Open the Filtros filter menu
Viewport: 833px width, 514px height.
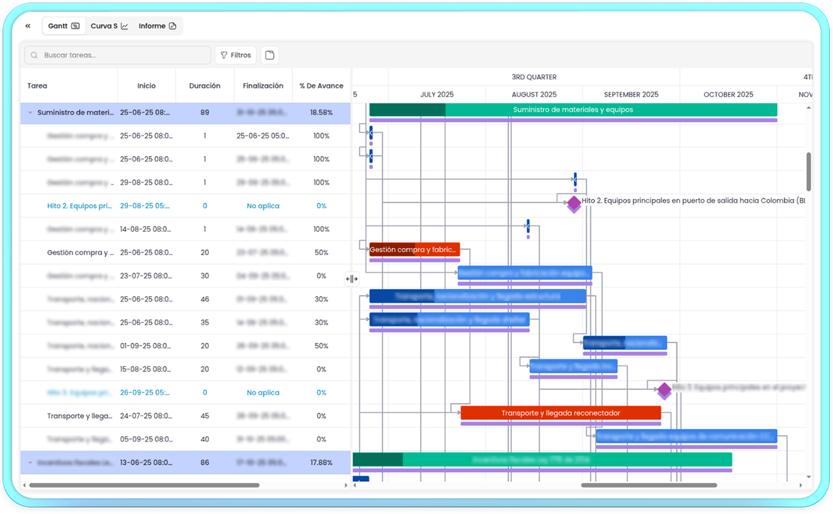(x=235, y=55)
